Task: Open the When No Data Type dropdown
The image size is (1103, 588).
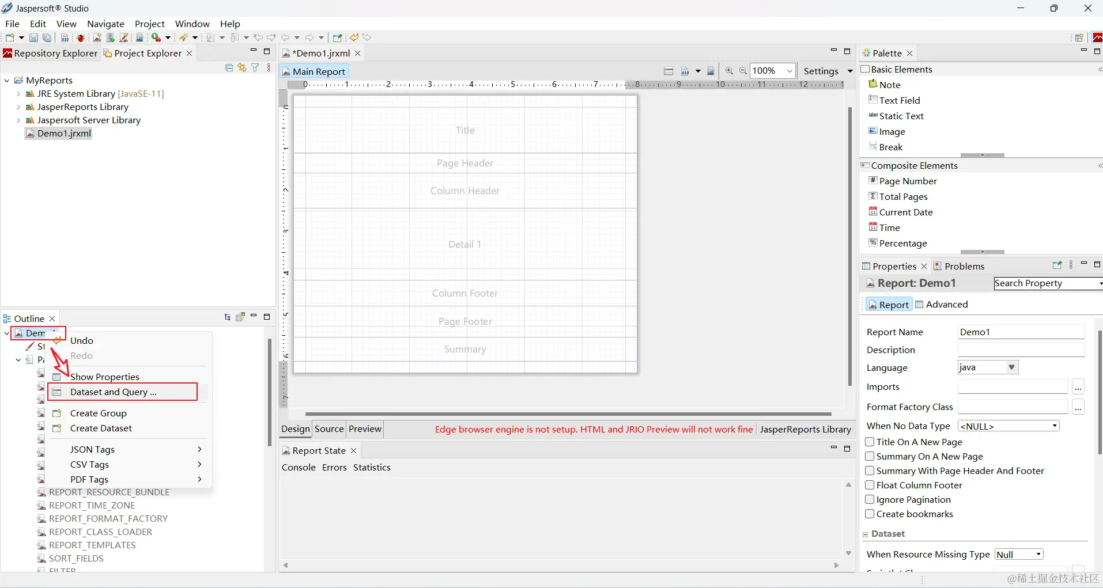Action: coord(1009,426)
